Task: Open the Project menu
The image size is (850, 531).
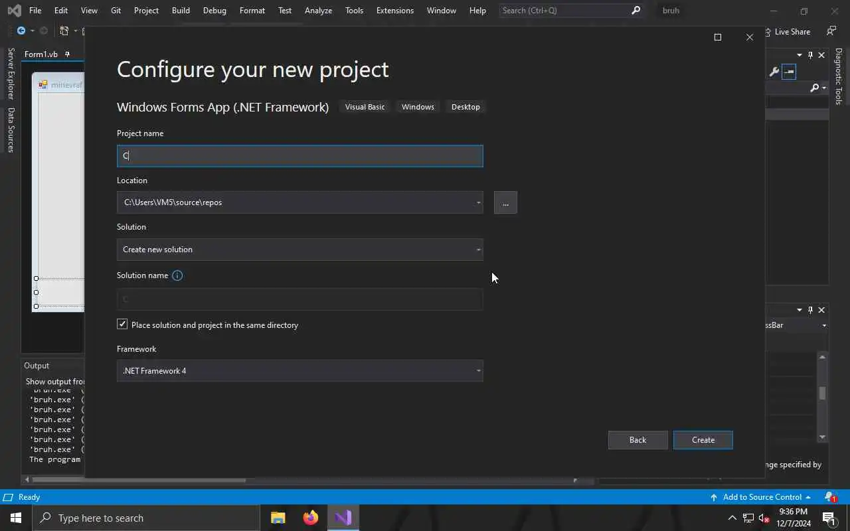Action: (146, 11)
